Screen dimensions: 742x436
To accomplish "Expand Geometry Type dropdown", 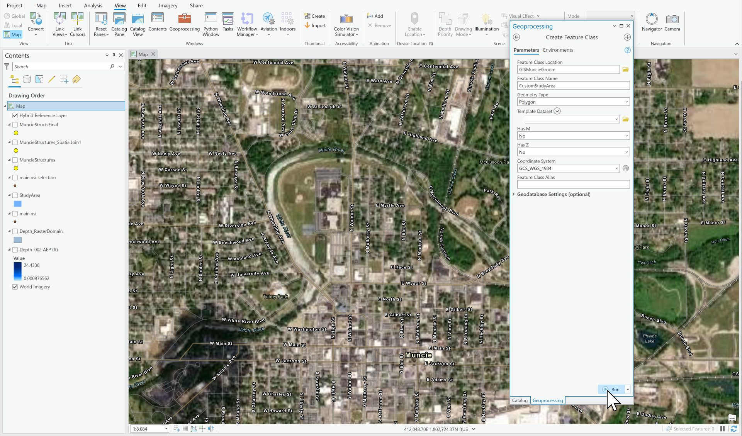I will (x=626, y=102).
